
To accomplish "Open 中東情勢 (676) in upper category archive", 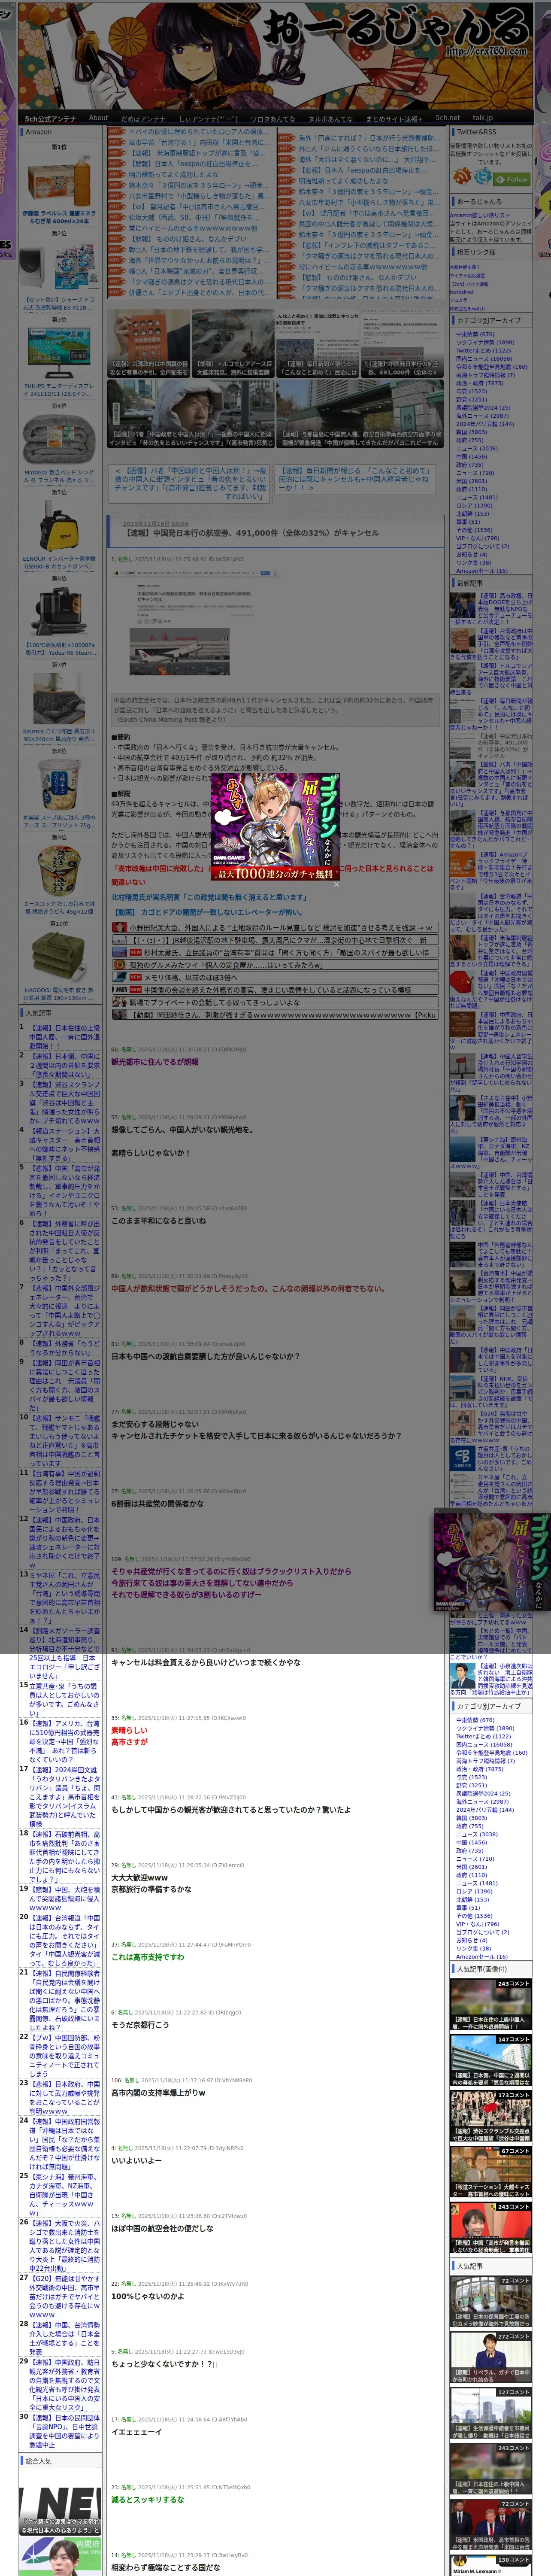I will 475,334.
